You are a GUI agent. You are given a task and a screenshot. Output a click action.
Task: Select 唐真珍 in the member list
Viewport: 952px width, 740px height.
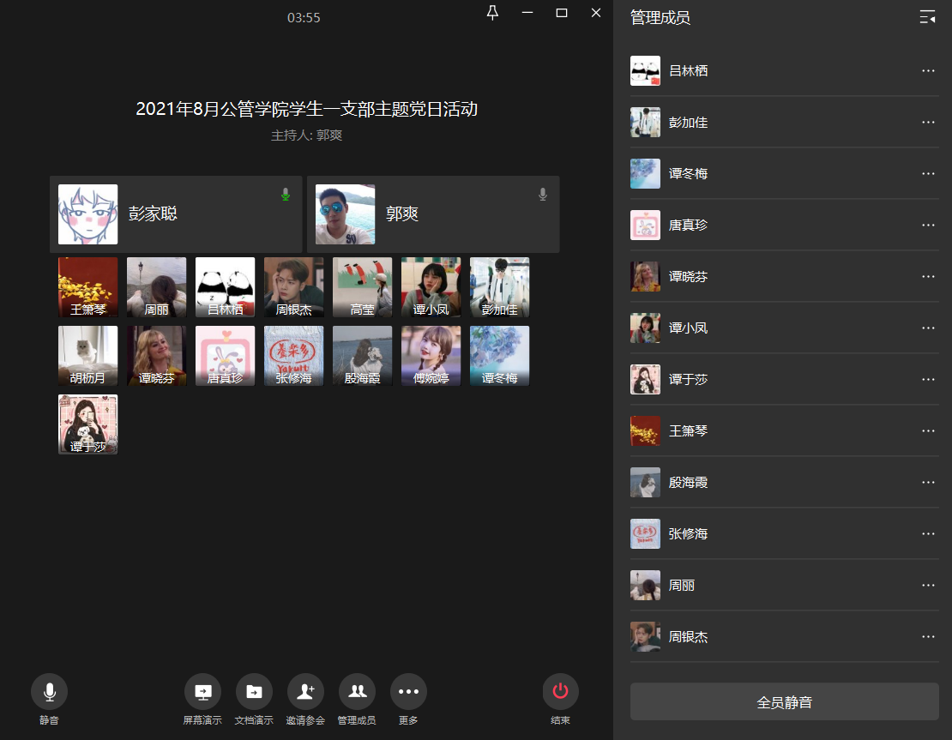click(689, 225)
